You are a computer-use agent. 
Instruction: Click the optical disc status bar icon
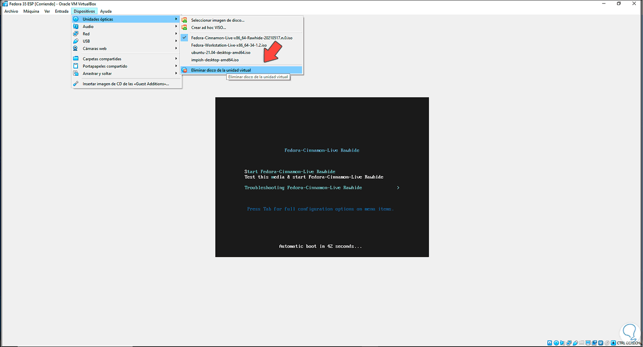pos(557,343)
